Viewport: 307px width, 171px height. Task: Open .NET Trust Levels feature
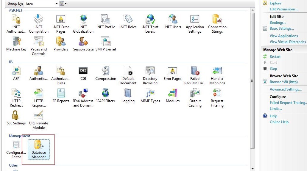(x=150, y=24)
